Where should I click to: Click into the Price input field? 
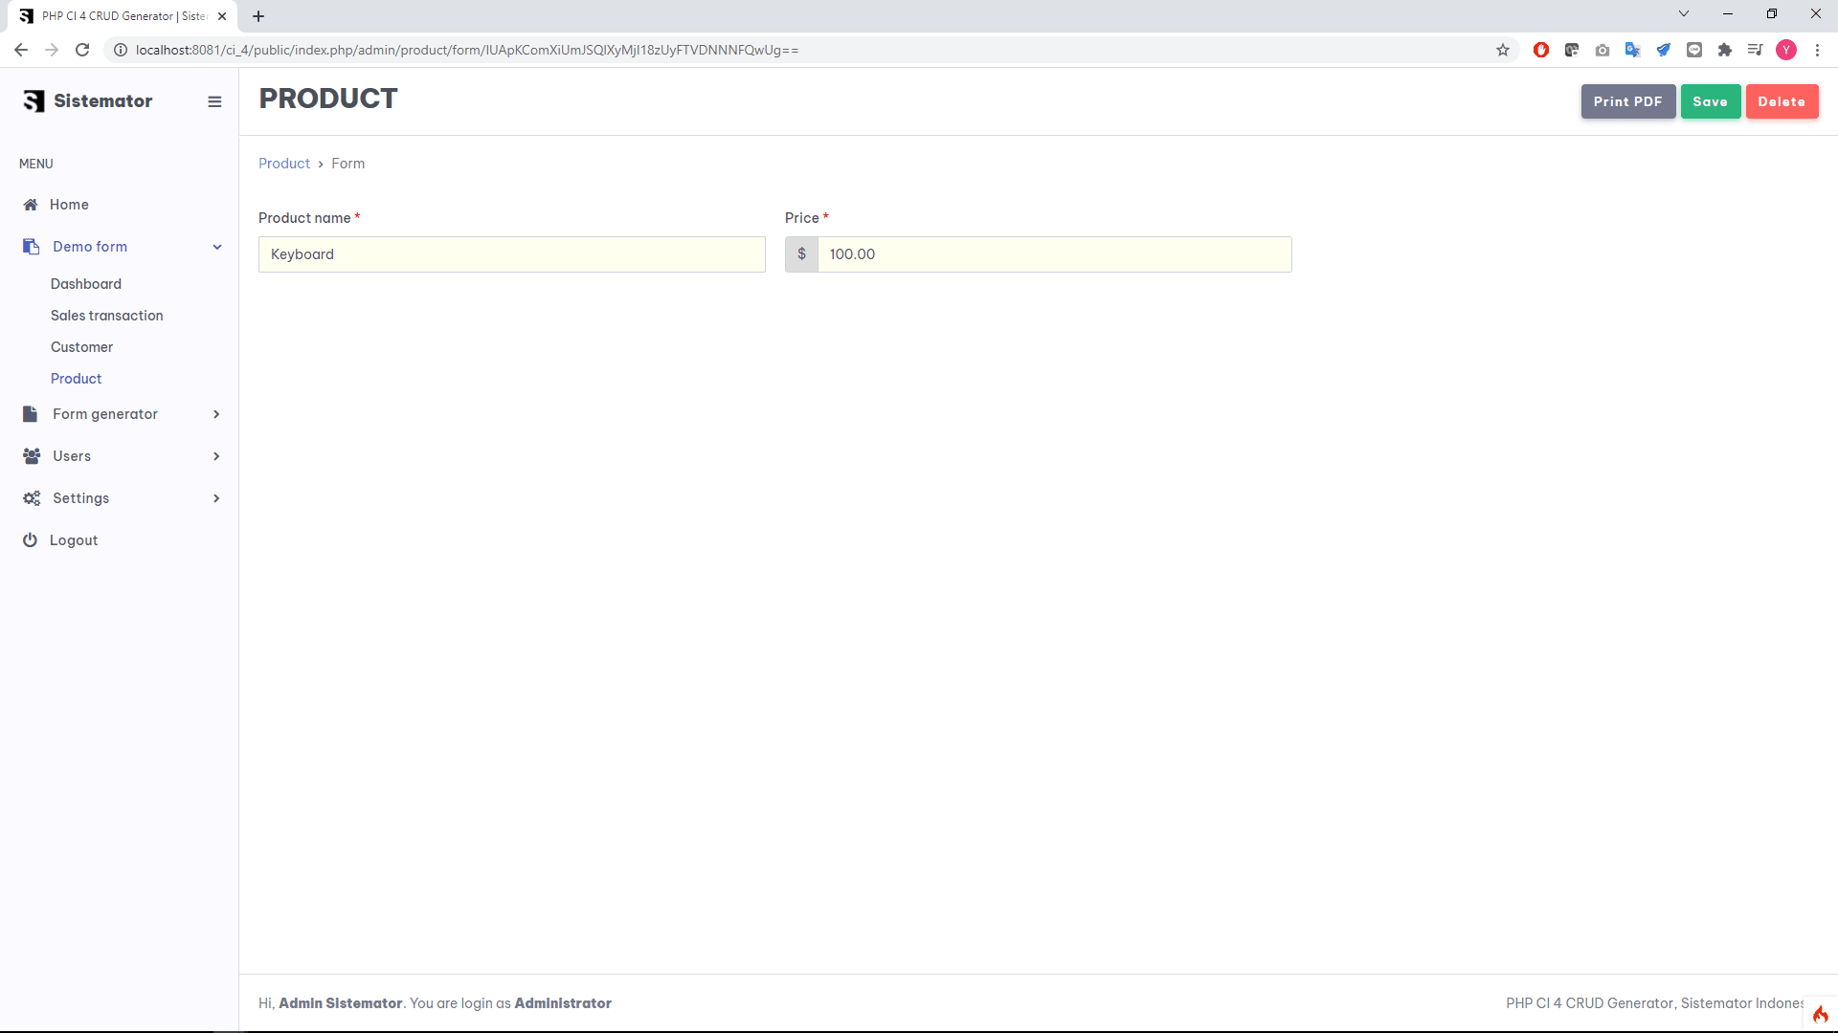click(x=1053, y=254)
